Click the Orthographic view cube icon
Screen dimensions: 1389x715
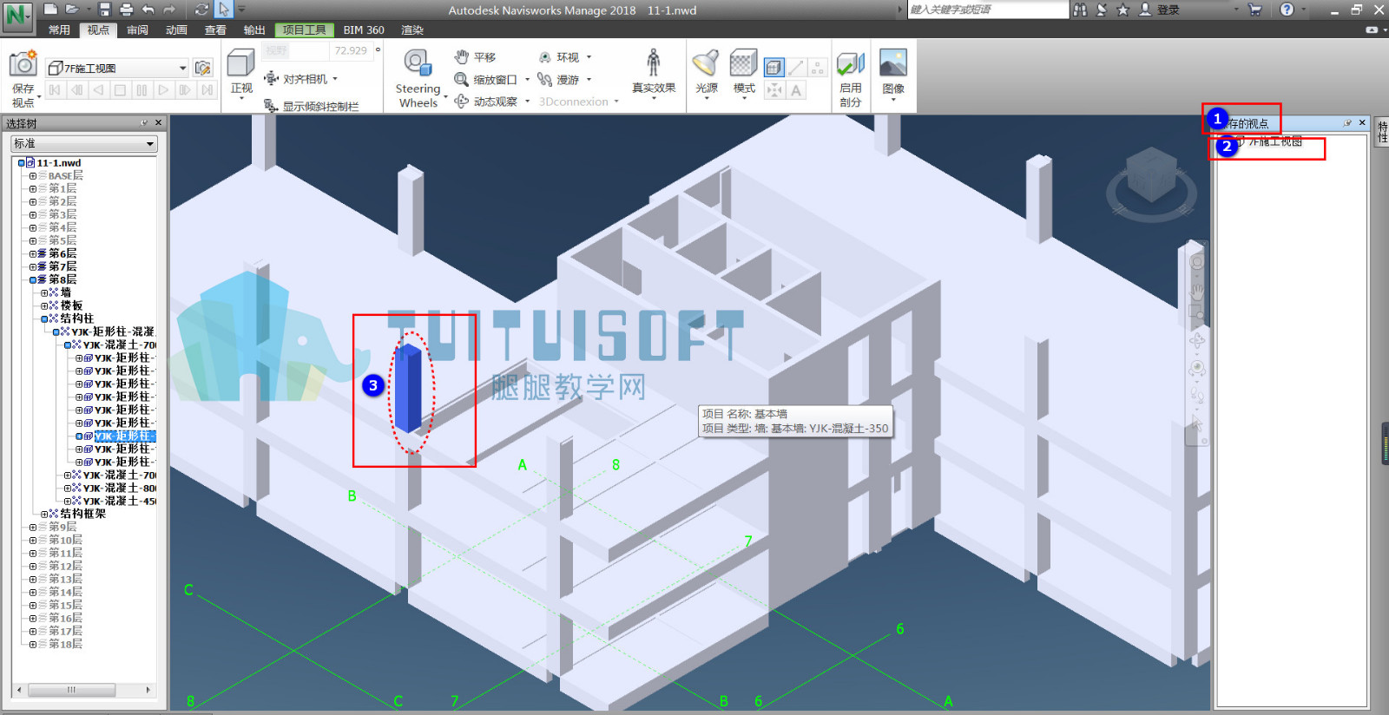(x=240, y=63)
